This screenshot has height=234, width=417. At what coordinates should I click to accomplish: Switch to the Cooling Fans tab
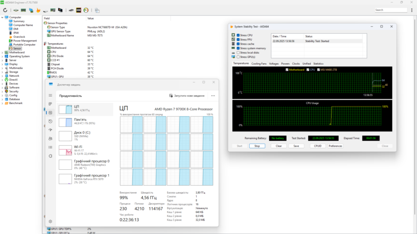tap(259, 64)
